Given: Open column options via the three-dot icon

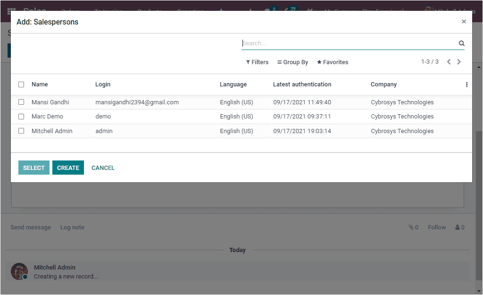Looking at the screenshot, I should (x=466, y=84).
